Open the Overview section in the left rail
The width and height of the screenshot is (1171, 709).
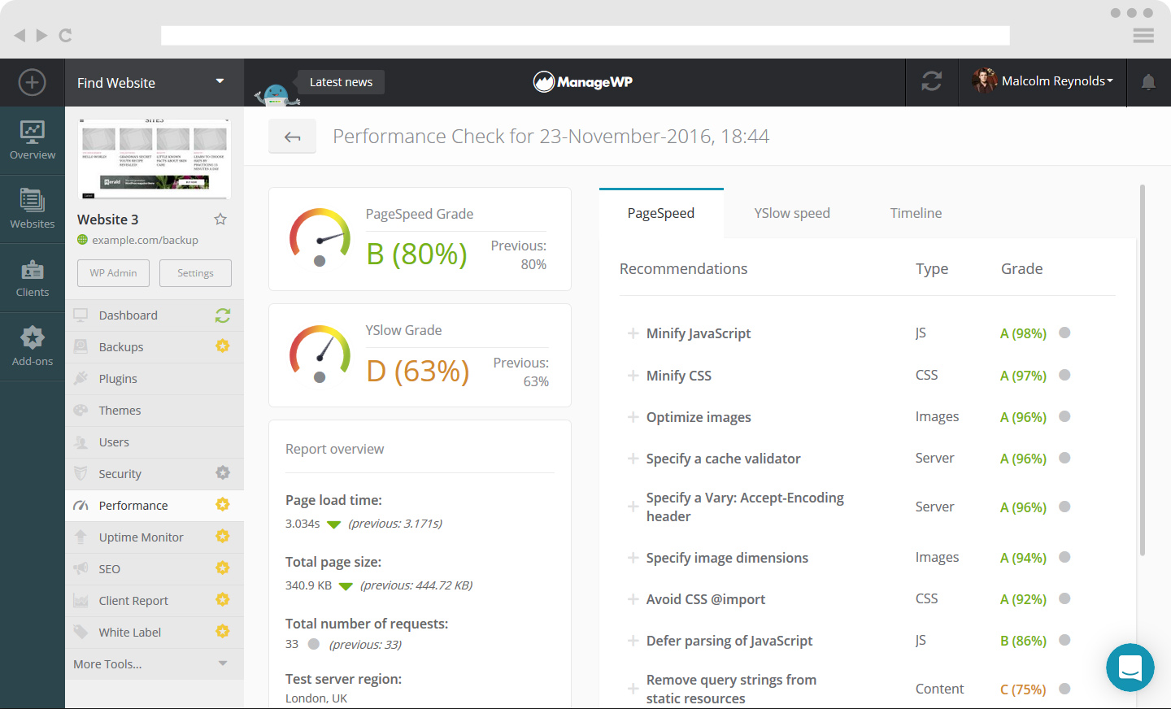coord(33,138)
